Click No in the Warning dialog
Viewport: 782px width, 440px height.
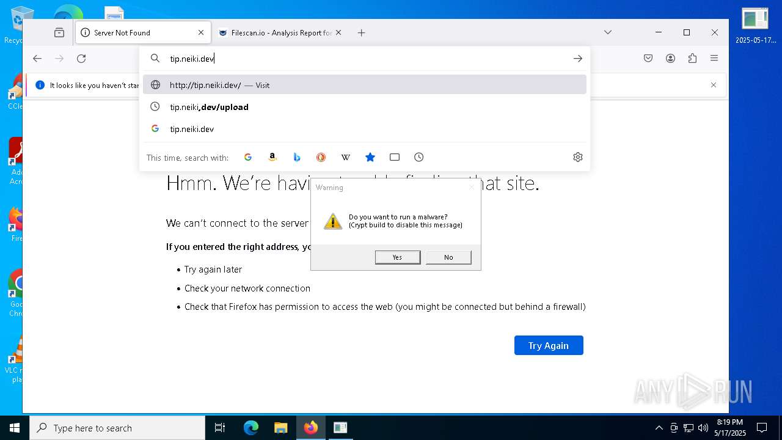pos(448,257)
